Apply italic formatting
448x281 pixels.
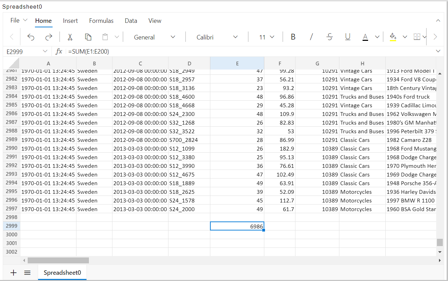[x=311, y=37]
